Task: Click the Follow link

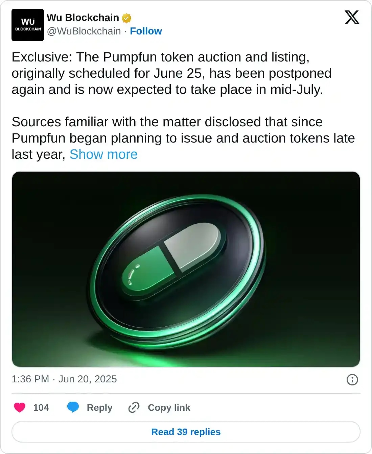Action: (146, 31)
